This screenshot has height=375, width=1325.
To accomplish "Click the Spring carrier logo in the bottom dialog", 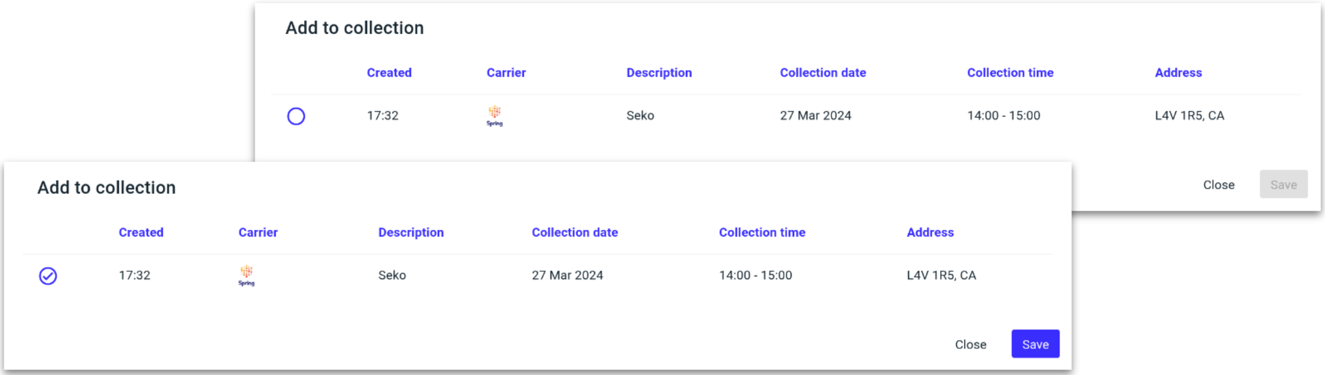I will (x=246, y=275).
